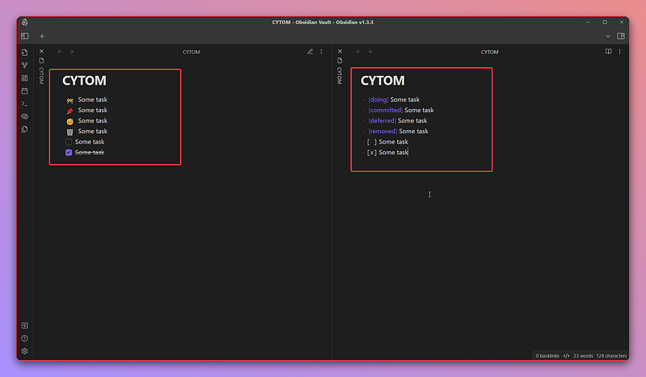This screenshot has height=377, width=646.
Task: Click the left pane CYTOM header title
Action: click(x=191, y=52)
